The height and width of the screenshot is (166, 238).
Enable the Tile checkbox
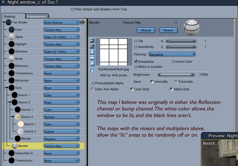click(x=135, y=41)
